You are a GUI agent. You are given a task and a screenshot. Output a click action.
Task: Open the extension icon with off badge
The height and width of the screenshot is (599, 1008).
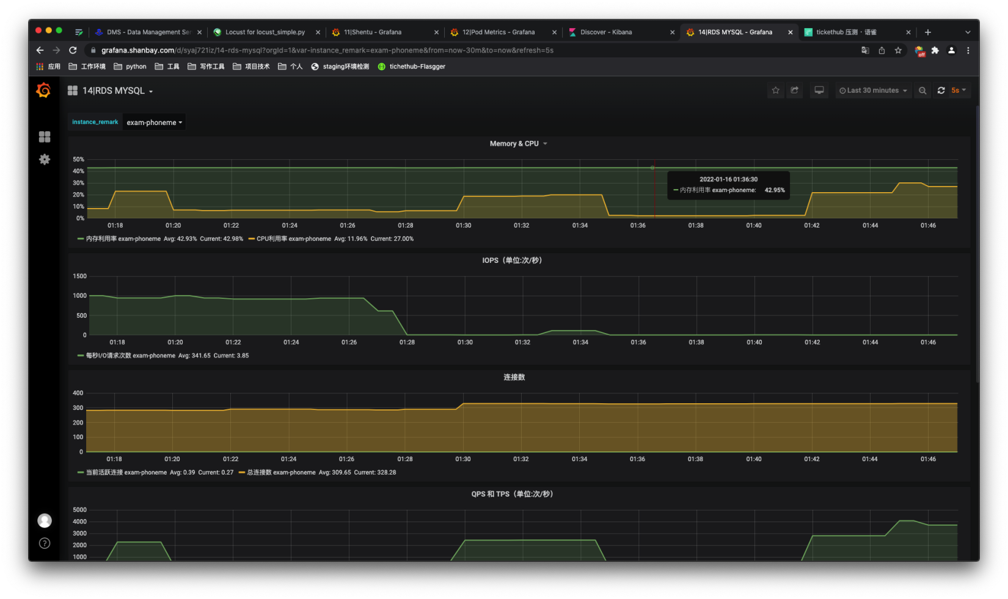coord(919,51)
